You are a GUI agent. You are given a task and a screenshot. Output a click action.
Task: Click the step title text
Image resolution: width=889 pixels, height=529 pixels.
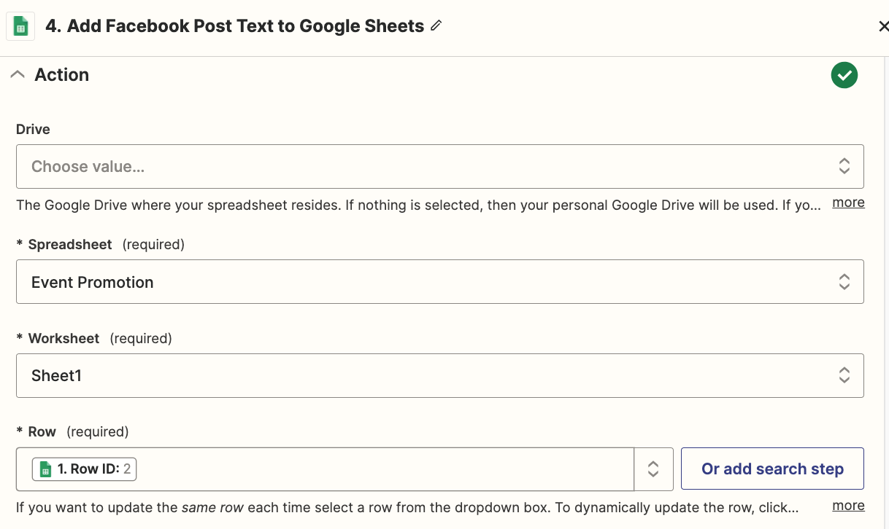(234, 26)
